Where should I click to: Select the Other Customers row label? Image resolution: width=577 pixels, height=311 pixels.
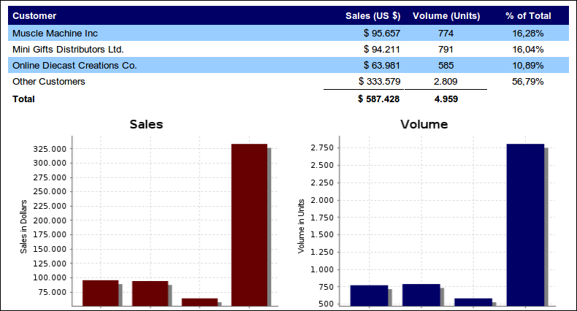click(49, 82)
